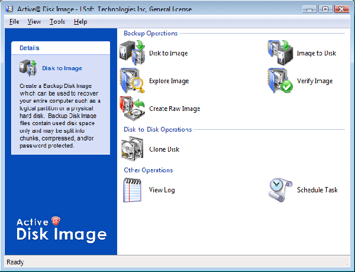Select the Disk to Image text label
Image resolution: width=355 pixels, height=272 pixels.
168,53
